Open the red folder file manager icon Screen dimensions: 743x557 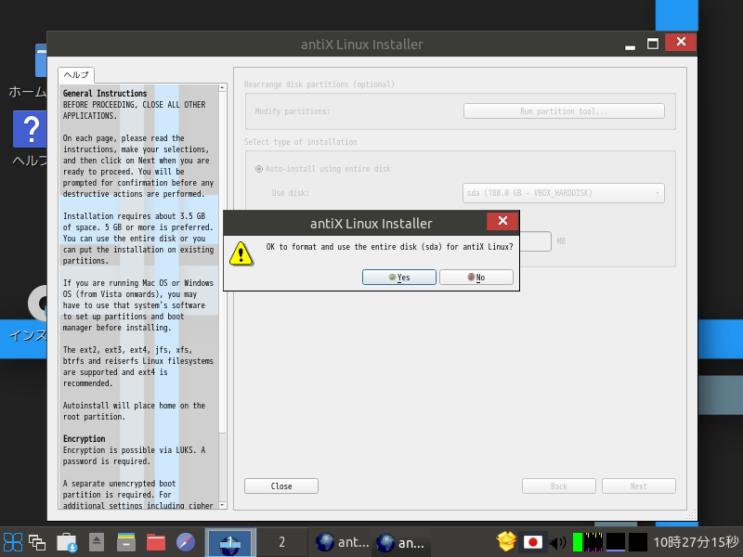(156, 542)
